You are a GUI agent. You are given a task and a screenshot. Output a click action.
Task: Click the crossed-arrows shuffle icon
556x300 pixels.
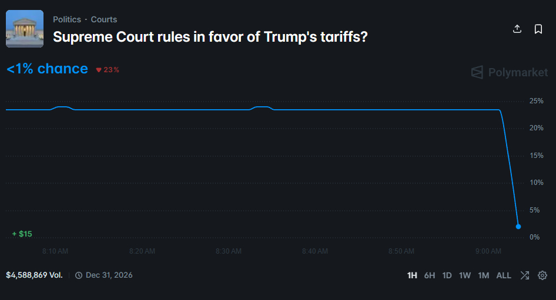(525, 275)
